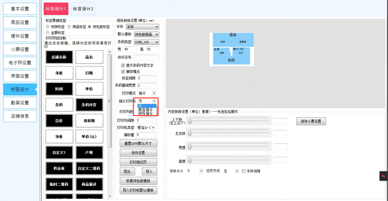388x201 pixels.
Task: Toggle the 条码内容 print item
Action: pyautogui.click(x=89, y=105)
